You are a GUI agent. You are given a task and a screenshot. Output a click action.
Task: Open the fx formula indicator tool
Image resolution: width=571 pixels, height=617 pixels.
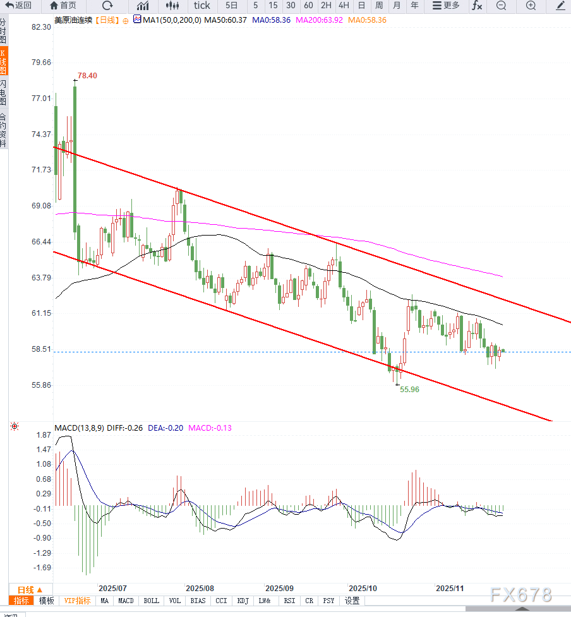477,6
